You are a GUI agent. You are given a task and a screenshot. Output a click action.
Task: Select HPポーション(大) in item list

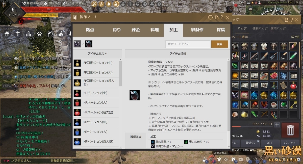click(96, 103)
